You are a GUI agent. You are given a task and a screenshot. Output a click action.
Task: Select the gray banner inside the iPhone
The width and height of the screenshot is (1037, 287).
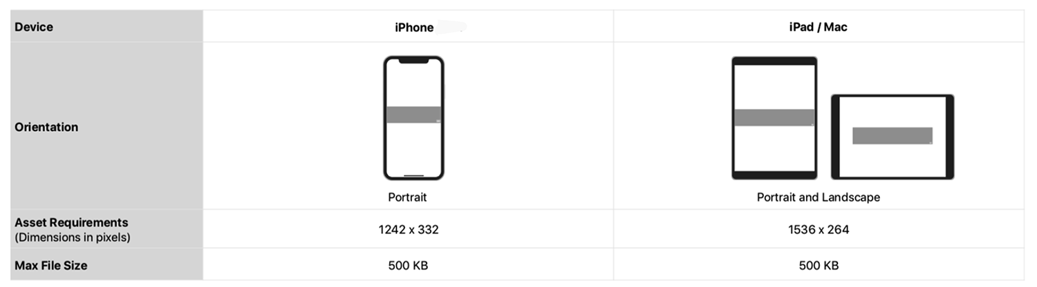point(413,115)
